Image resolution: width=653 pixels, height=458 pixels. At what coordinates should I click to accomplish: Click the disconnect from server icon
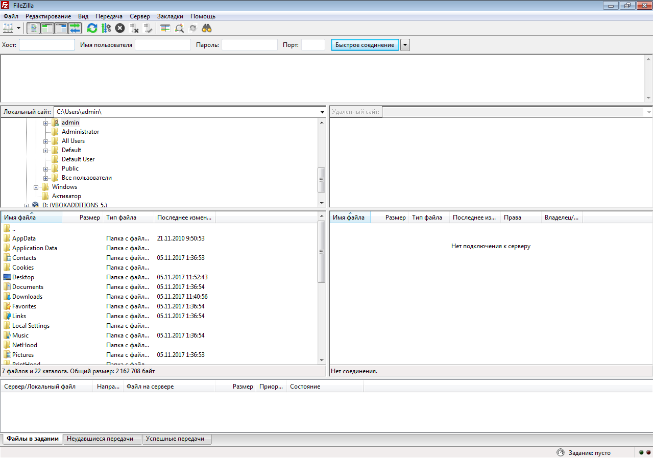click(134, 28)
